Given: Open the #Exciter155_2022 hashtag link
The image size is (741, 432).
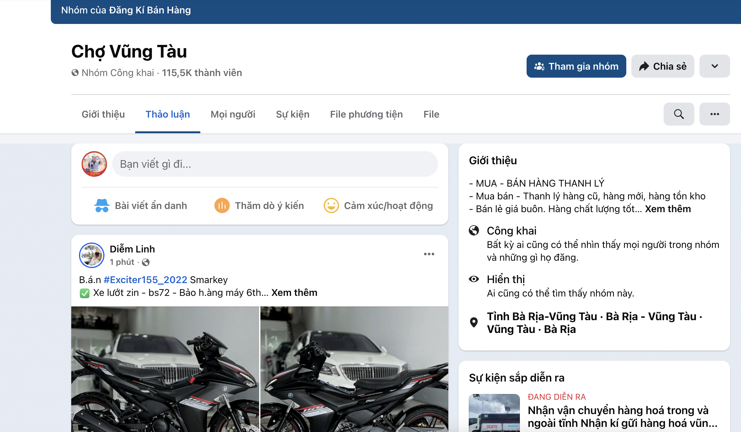Looking at the screenshot, I should click(x=145, y=280).
